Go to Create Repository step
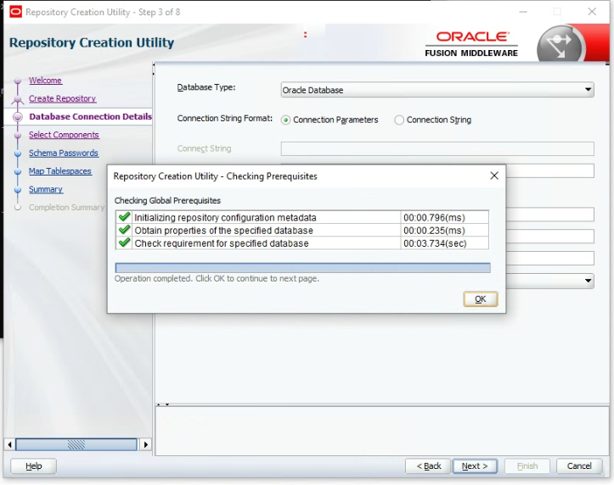Viewport: 614px width, 485px height. [62, 98]
